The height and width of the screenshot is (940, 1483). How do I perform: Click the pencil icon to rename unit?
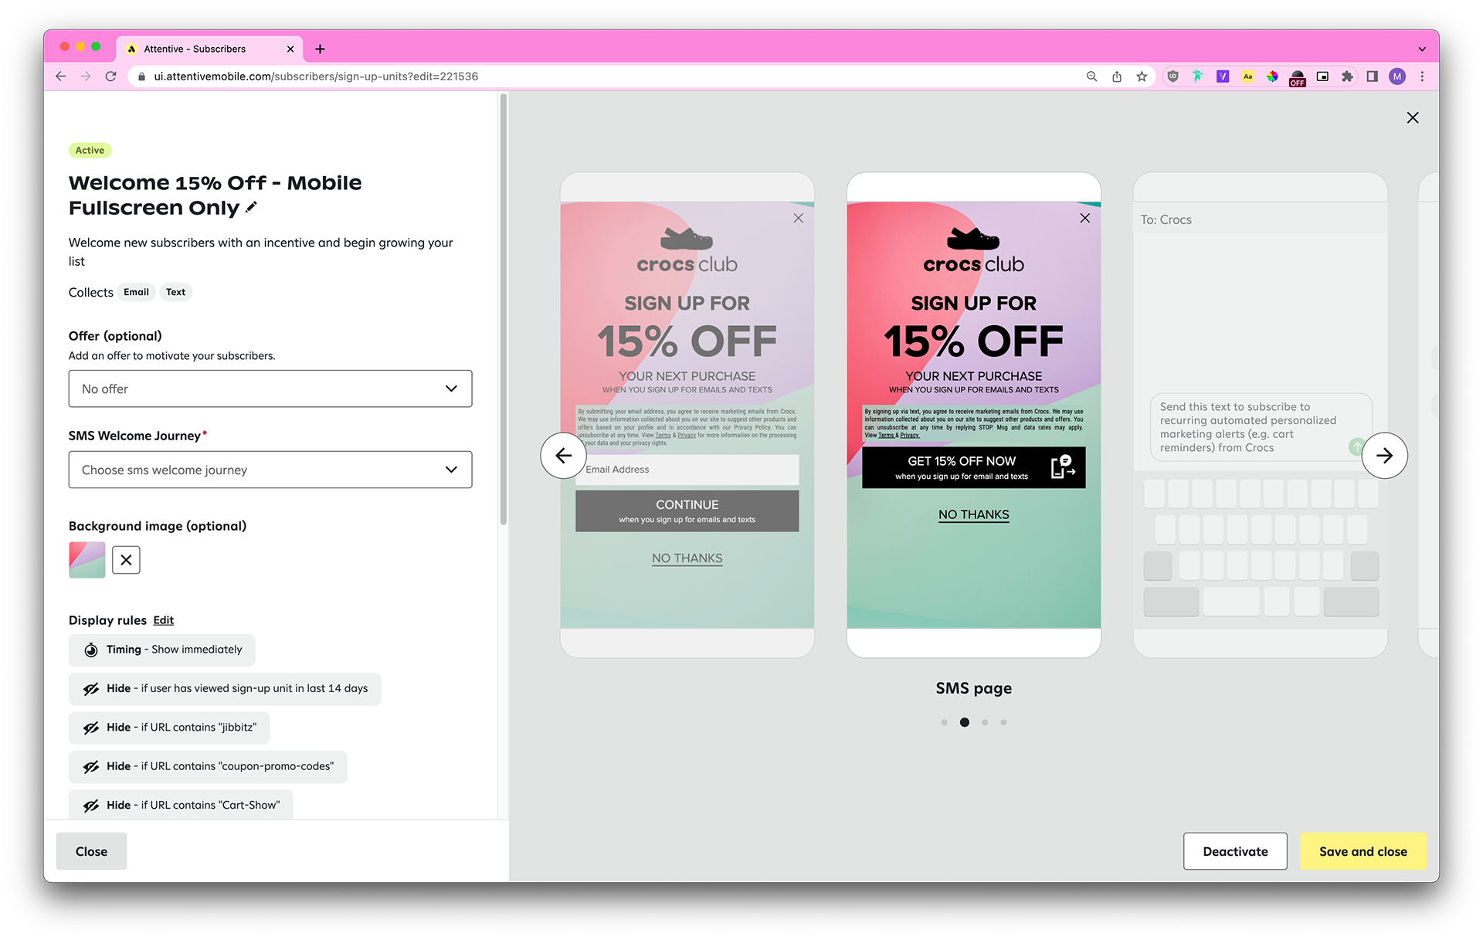tap(251, 208)
